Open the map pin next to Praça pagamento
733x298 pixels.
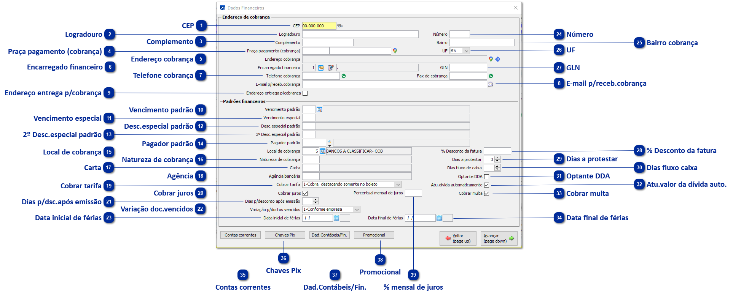395,51
